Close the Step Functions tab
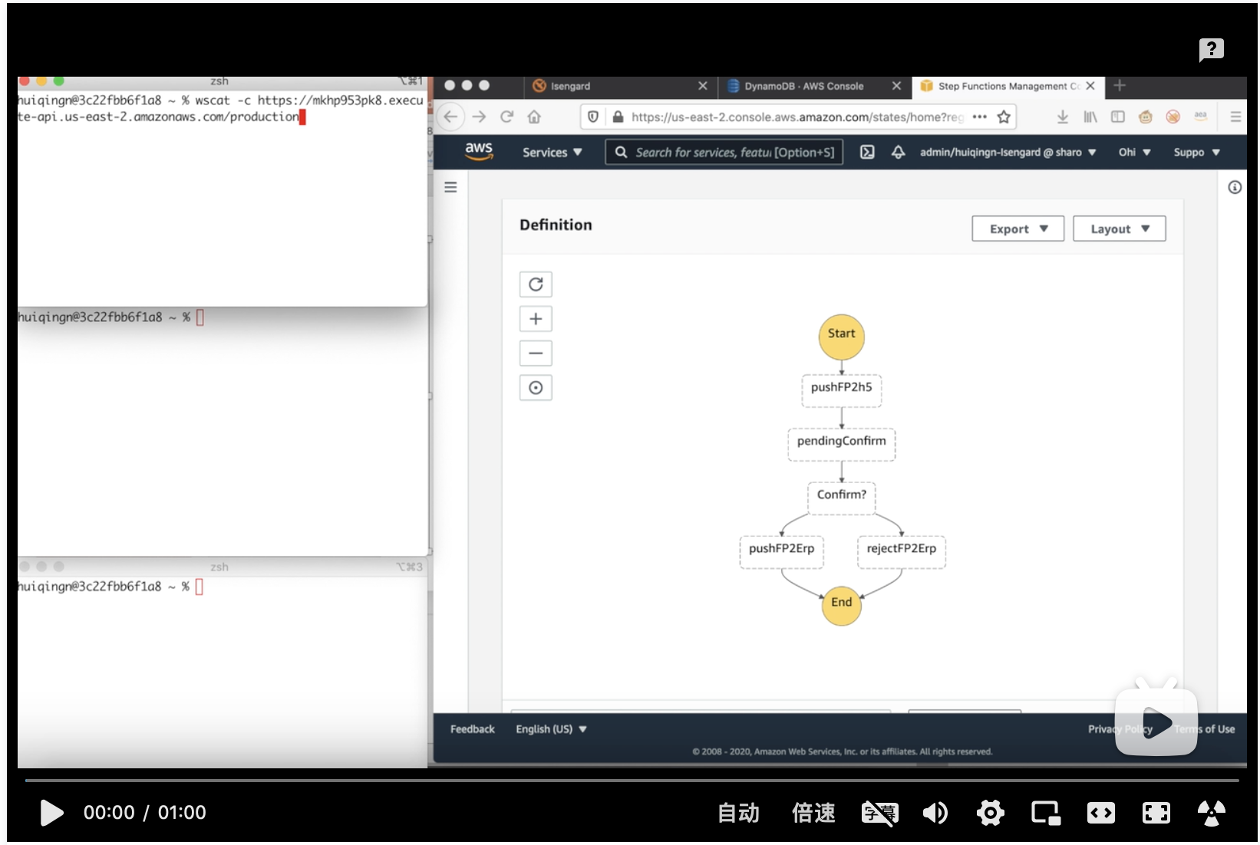1260x845 pixels. (1090, 86)
